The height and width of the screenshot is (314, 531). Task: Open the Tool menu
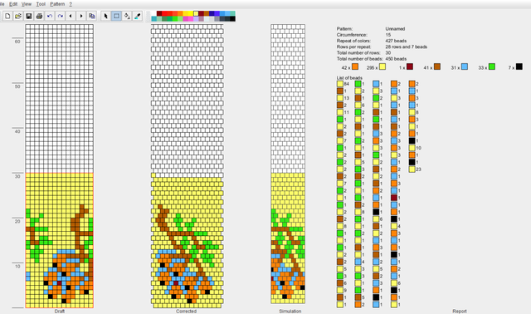coord(41,4)
